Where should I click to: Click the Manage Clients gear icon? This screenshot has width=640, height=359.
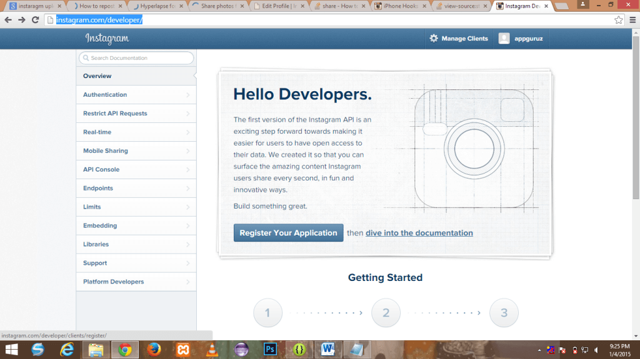click(434, 38)
